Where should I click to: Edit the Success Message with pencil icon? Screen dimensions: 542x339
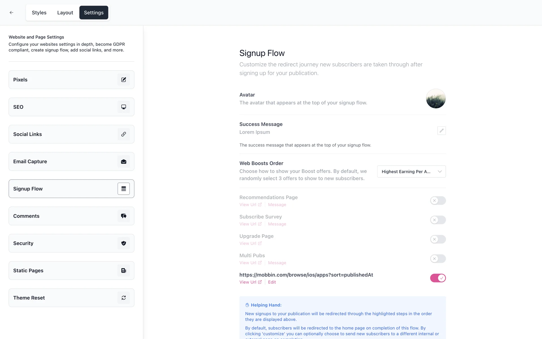442,131
